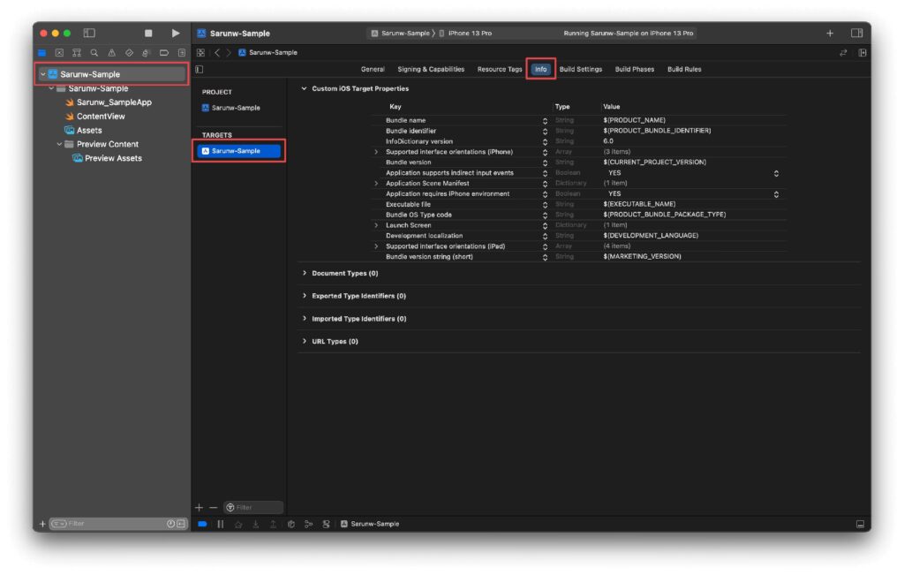Click the Debug View Hierarchy icon

coord(290,524)
